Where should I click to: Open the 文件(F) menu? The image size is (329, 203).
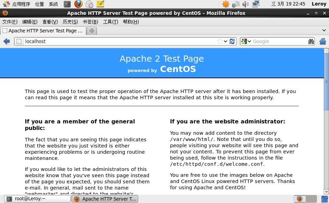coord(10,22)
